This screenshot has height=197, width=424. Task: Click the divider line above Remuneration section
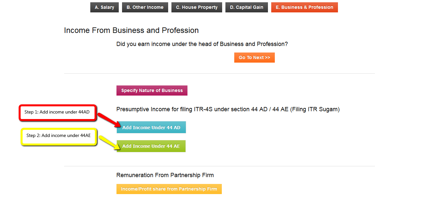[x=219, y=166]
